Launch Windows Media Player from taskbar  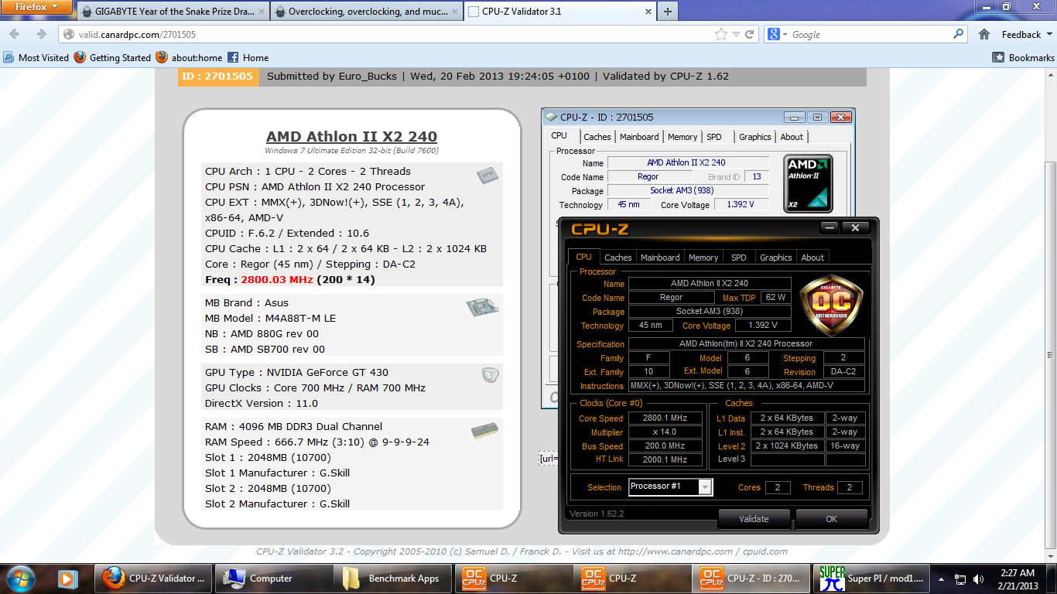(69, 579)
